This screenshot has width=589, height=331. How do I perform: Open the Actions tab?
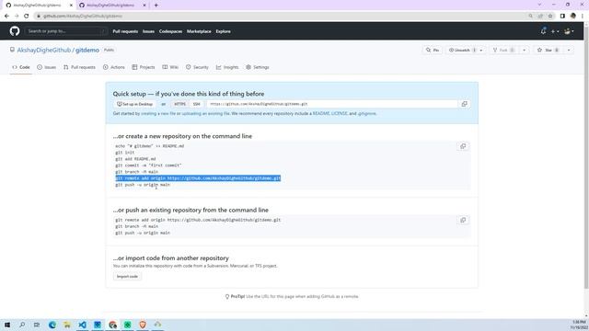click(x=114, y=67)
